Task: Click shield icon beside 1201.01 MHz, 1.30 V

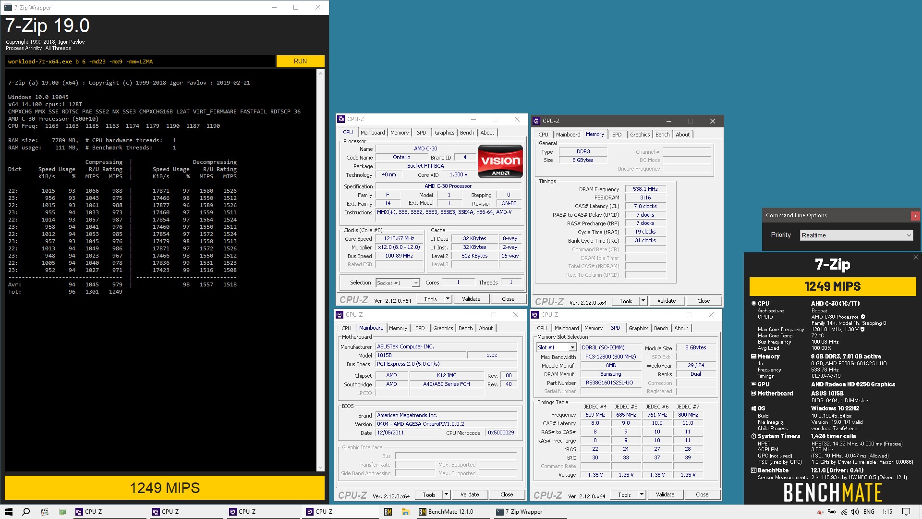Action: 862,329
